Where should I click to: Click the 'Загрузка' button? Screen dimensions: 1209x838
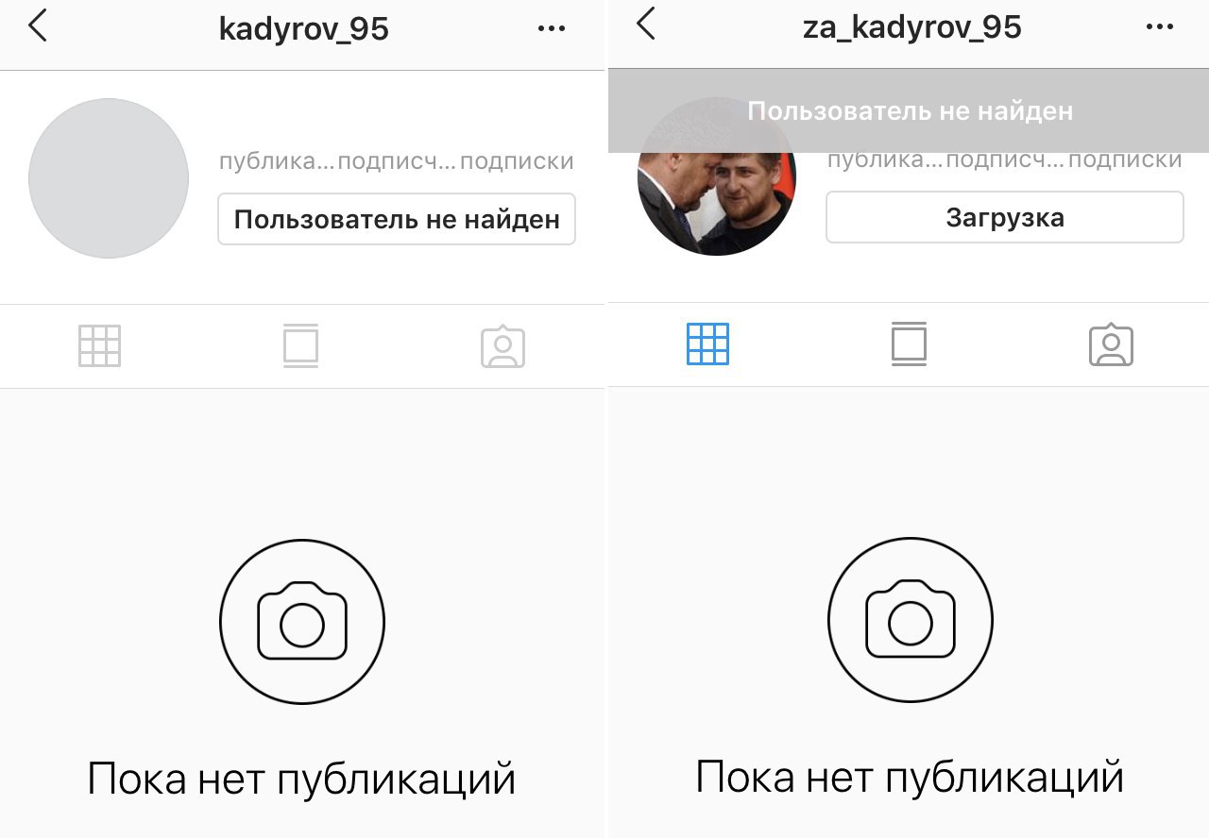1005,217
